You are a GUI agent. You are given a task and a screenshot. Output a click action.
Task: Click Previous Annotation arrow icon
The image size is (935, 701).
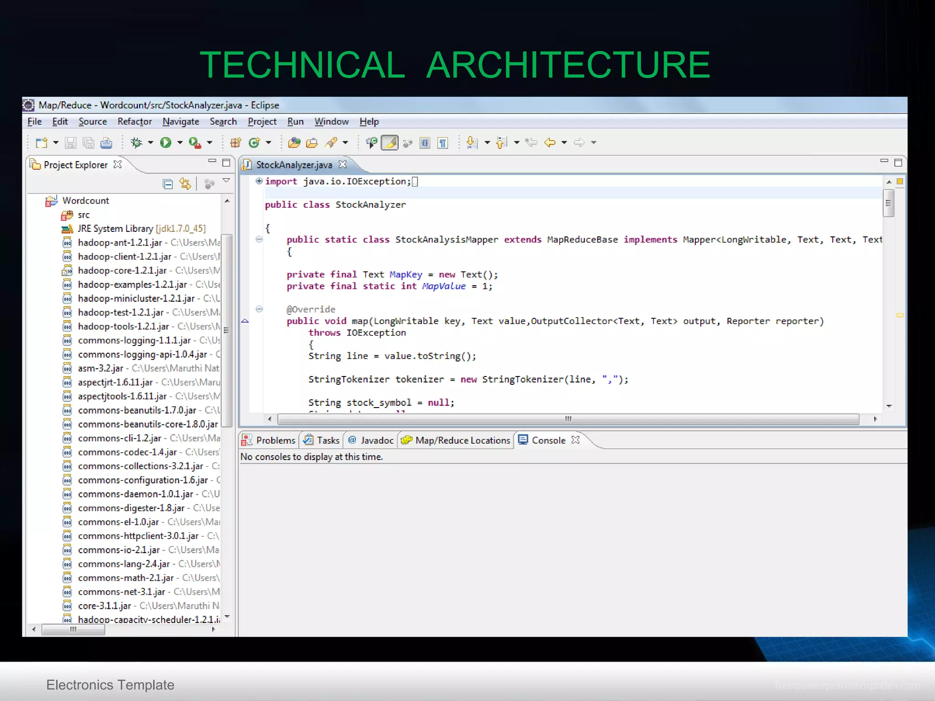[x=501, y=143]
